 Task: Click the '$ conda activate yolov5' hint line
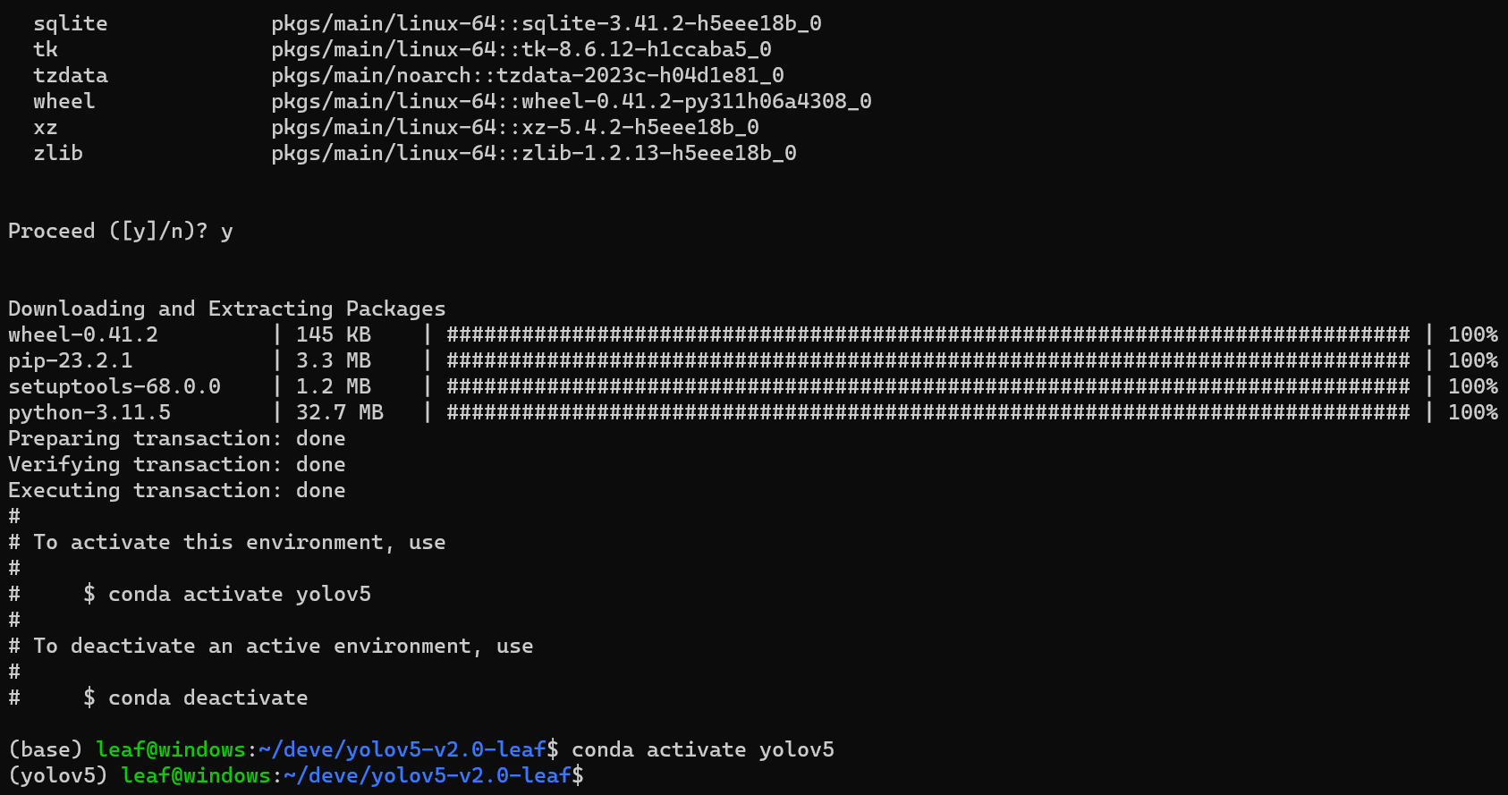(x=227, y=594)
